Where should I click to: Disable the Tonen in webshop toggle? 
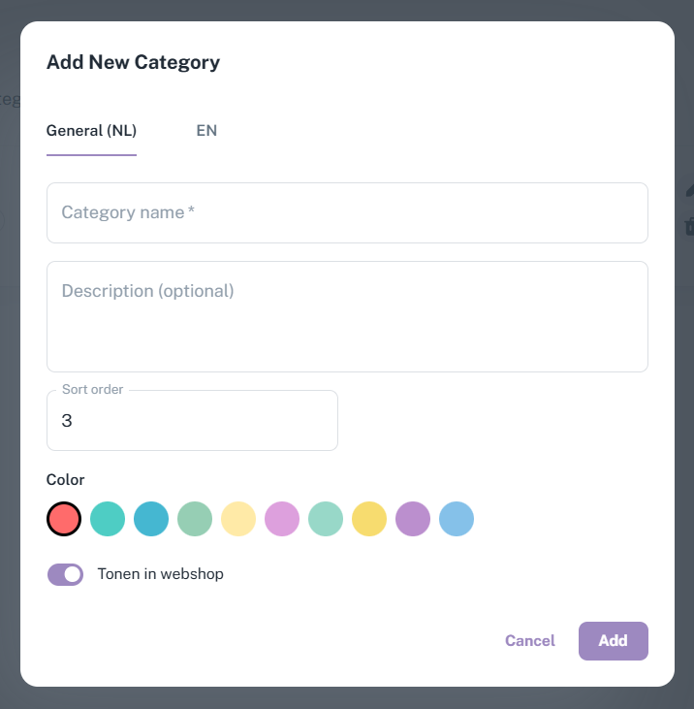click(x=66, y=574)
